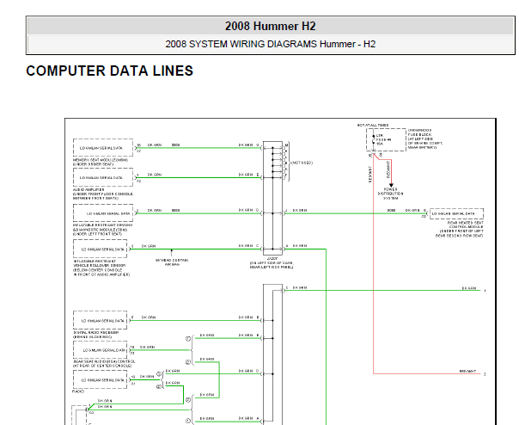The image size is (519, 425).
Task: Click the Radio module serial data box
Action: click(100, 379)
